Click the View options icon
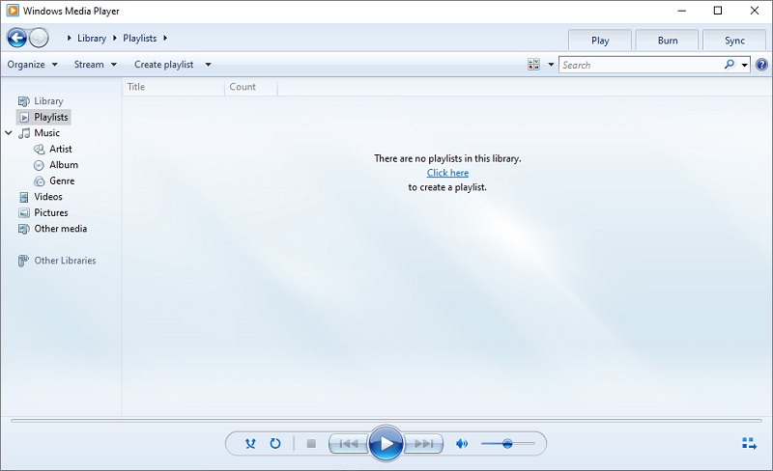 point(533,65)
